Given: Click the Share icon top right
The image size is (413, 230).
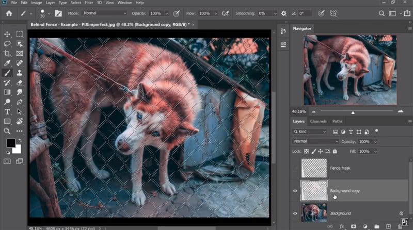Looking at the screenshot, I should click(x=407, y=13).
